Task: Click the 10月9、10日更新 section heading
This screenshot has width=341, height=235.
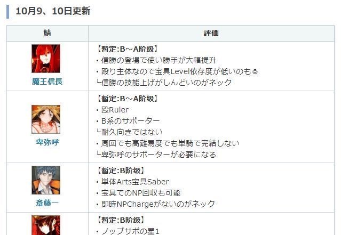Action: (53, 11)
